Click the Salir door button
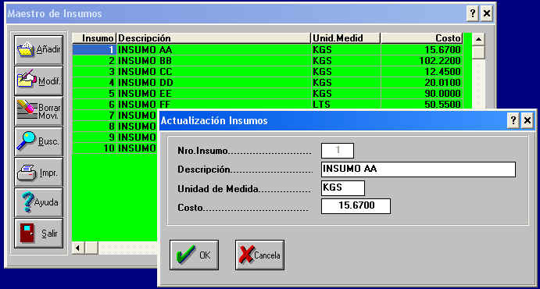 tap(38, 233)
